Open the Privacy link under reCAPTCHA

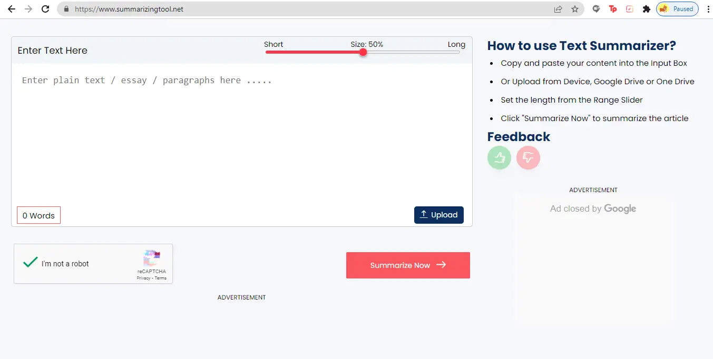tap(143, 277)
